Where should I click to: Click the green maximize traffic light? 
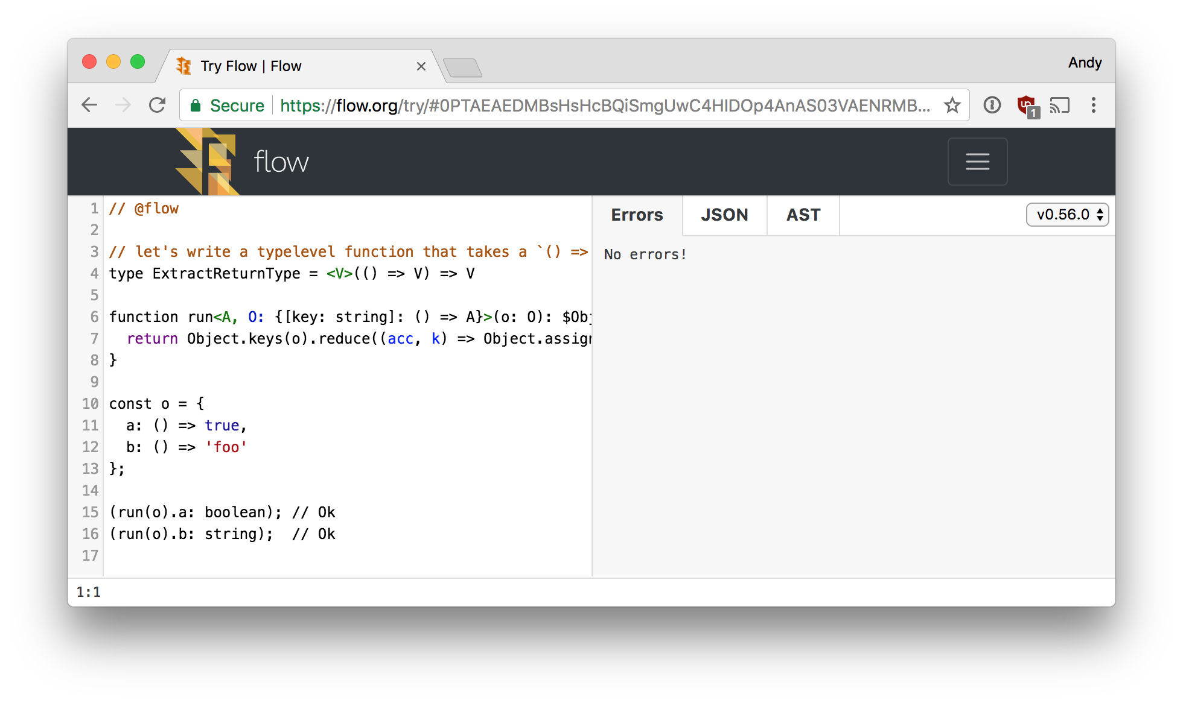(x=138, y=61)
